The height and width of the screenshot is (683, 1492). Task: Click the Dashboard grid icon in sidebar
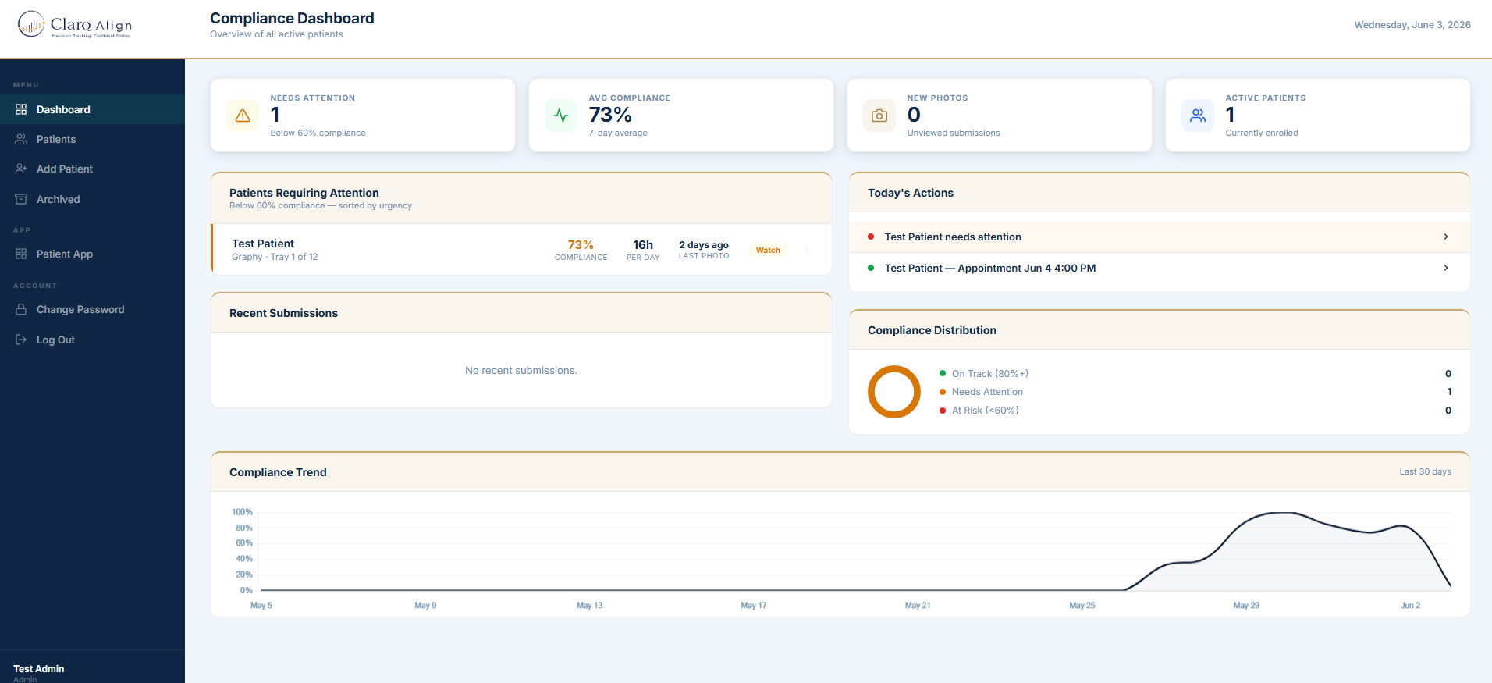(x=21, y=109)
